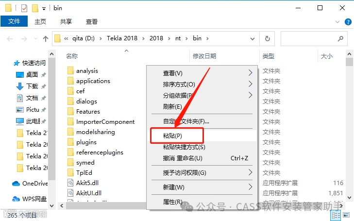Choose 粘贴(P) from the context menu
354x221 pixels.
(x=202, y=136)
